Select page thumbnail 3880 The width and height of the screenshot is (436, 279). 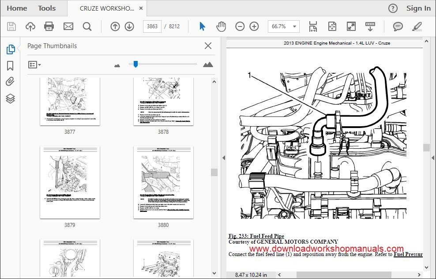point(163,182)
